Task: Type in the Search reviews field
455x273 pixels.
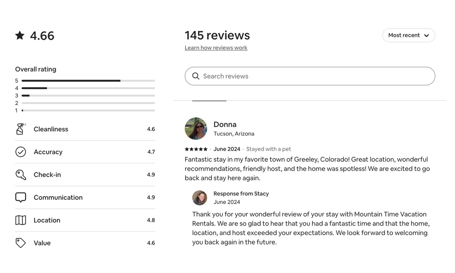Action: (x=315, y=76)
